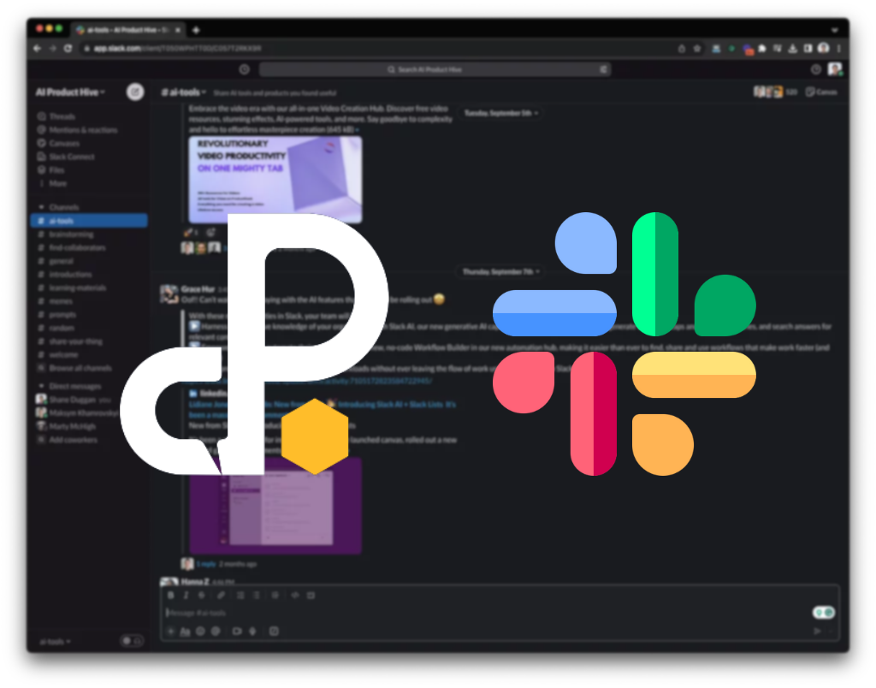Insert a link in message composer
Viewport: 876px width, 688px height.
[222, 596]
